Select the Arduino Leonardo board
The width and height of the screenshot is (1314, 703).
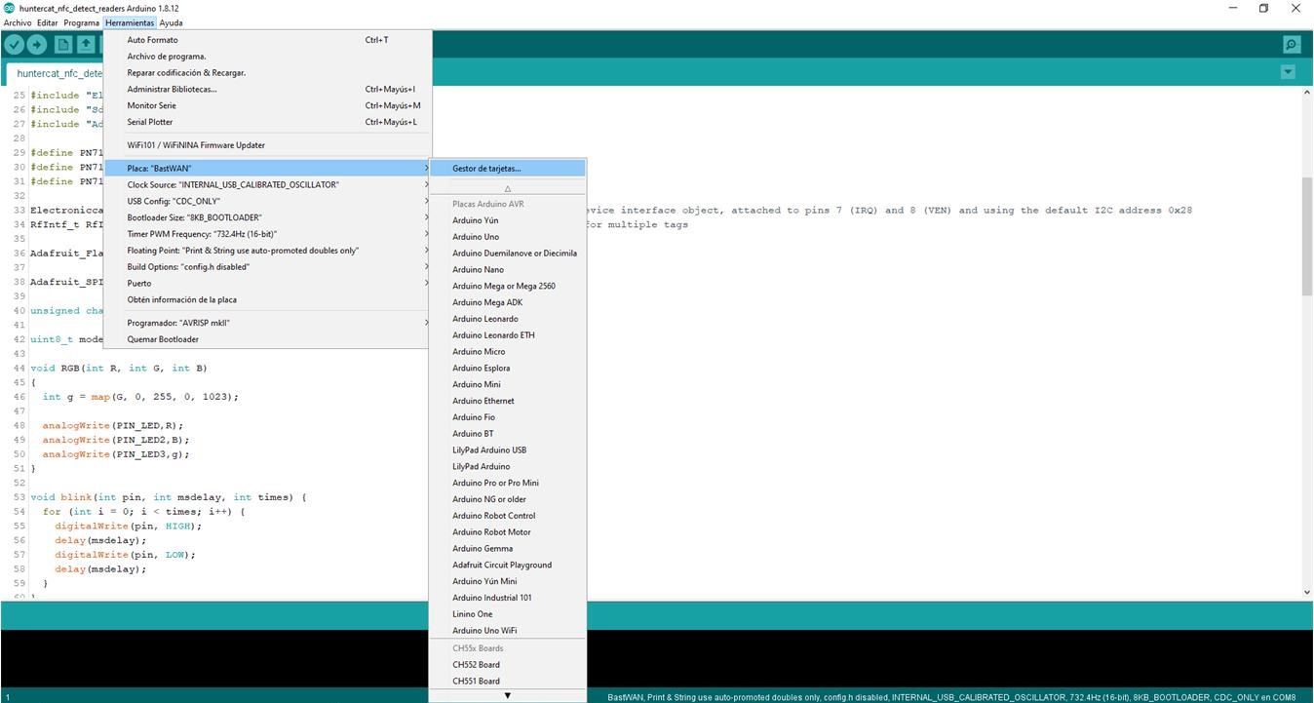pos(508,319)
